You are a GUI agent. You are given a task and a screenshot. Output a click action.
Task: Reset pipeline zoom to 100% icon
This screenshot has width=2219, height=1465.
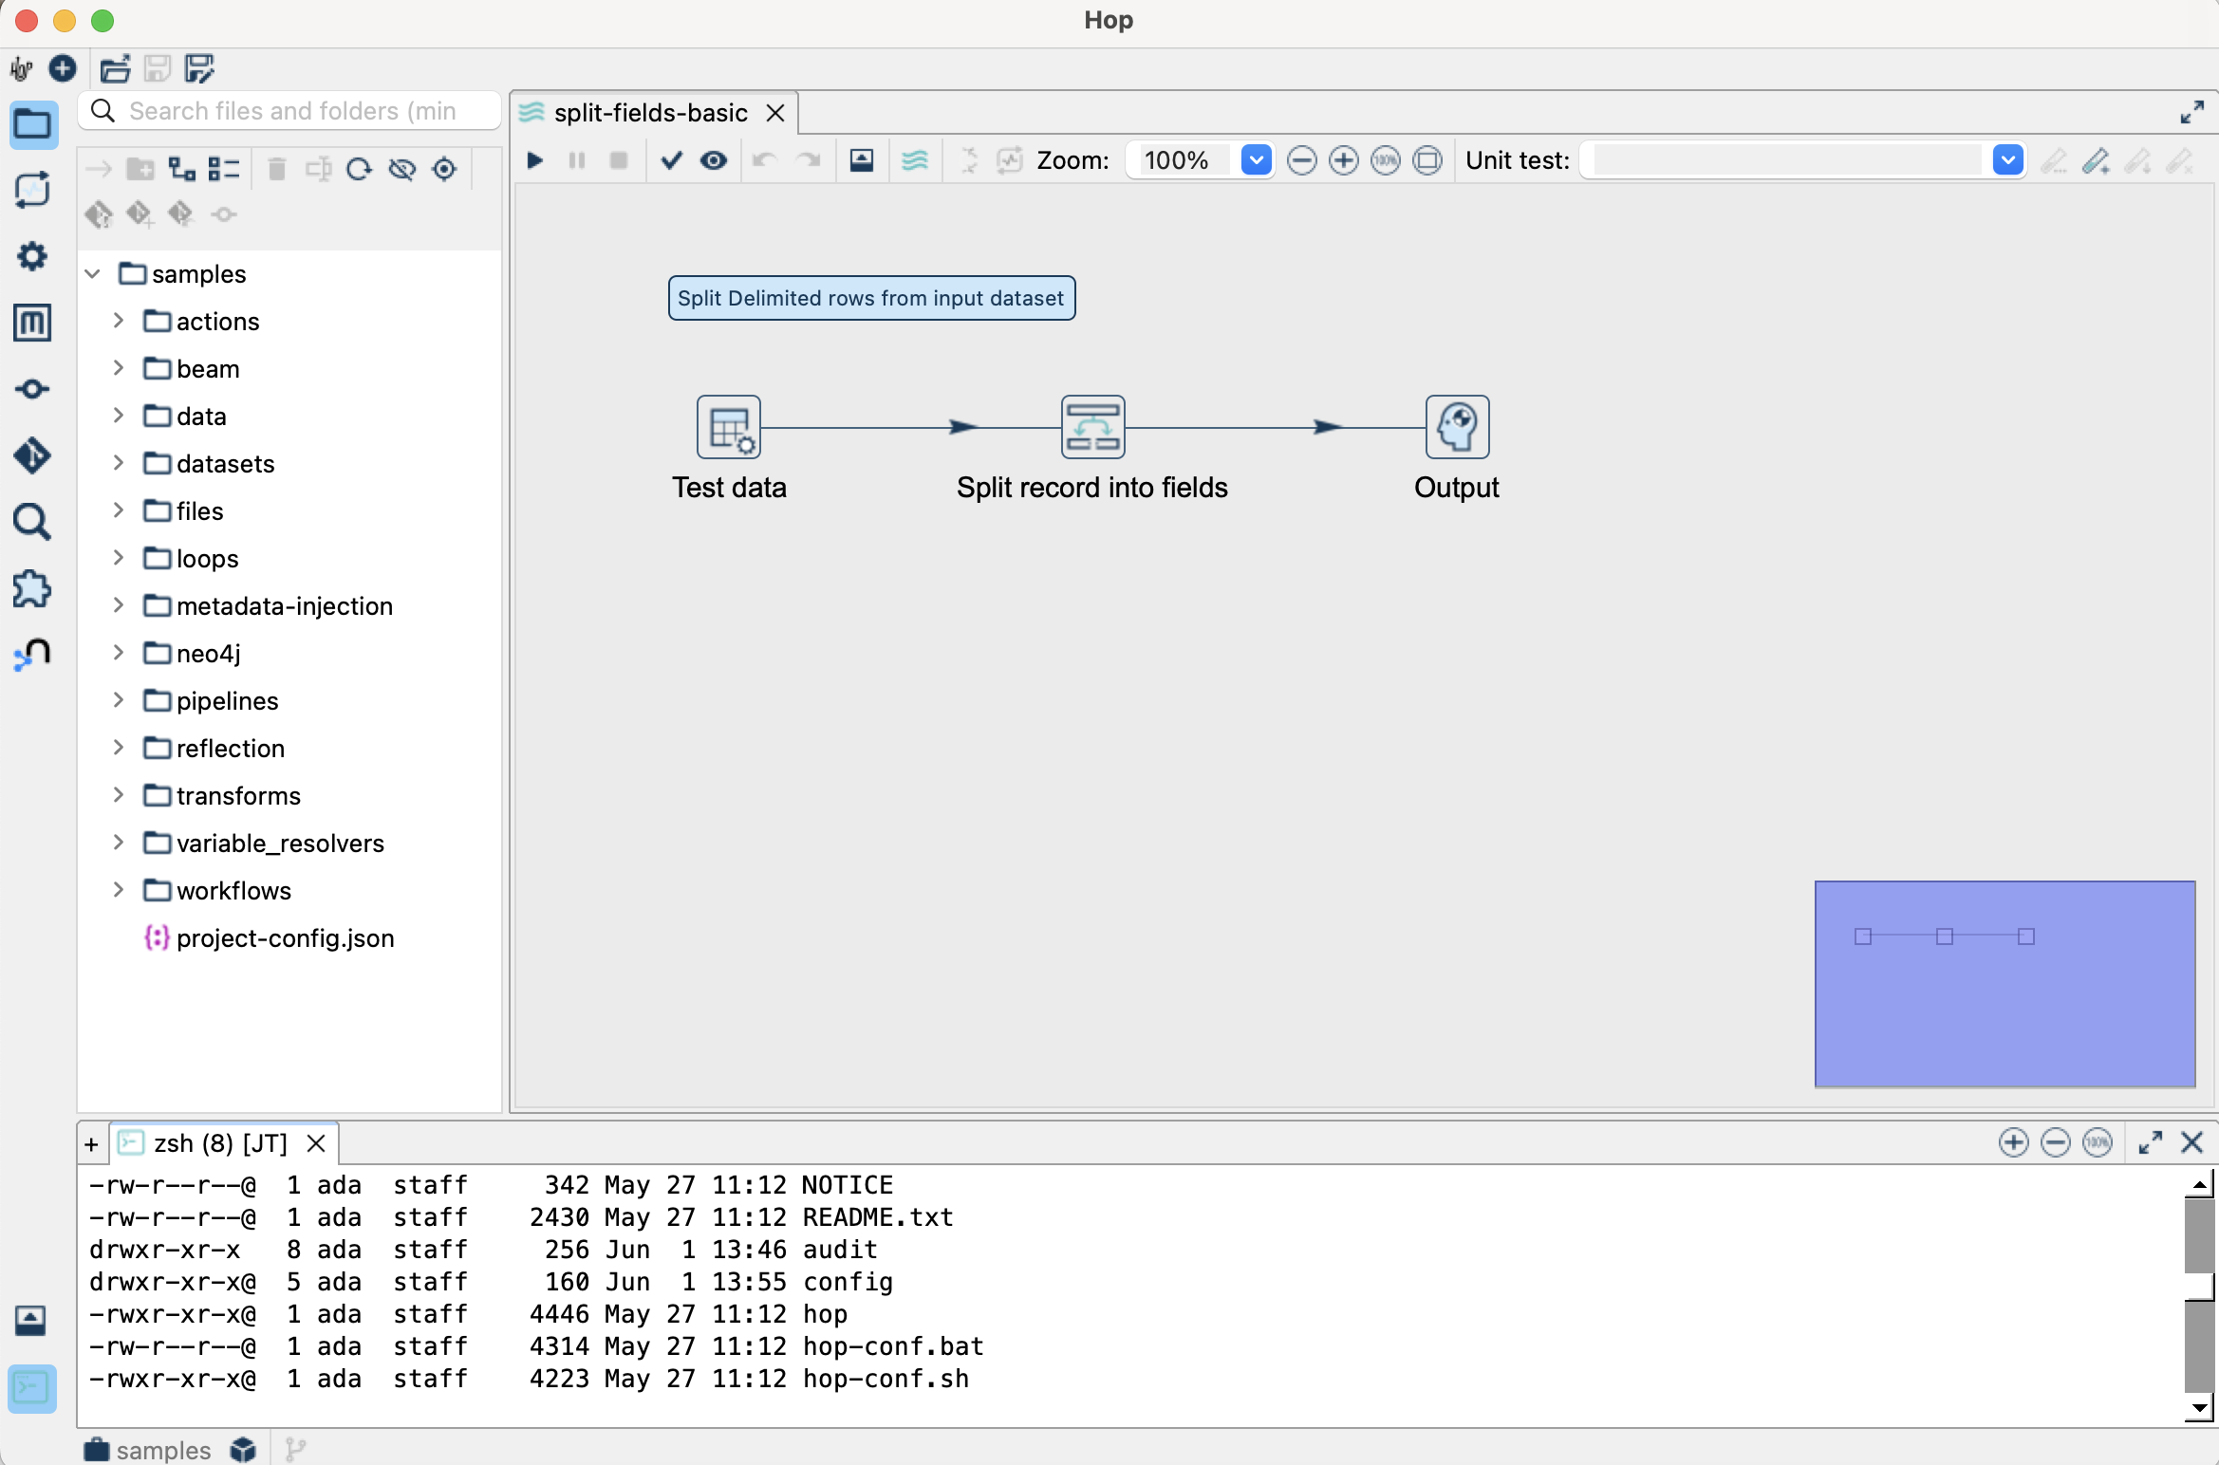1386,160
